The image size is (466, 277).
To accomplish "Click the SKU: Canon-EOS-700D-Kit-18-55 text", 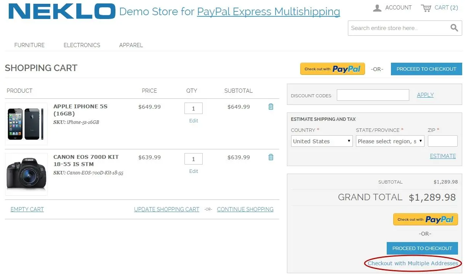I will pos(88,173).
